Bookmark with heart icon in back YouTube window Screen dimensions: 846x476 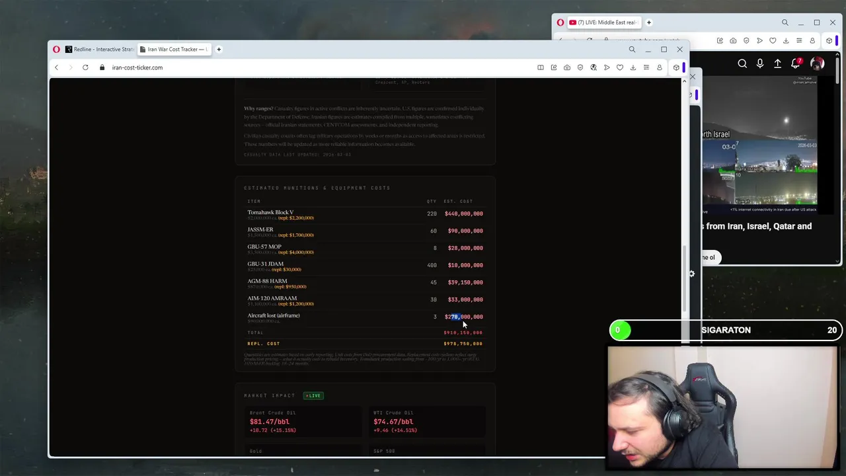coord(773,41)
